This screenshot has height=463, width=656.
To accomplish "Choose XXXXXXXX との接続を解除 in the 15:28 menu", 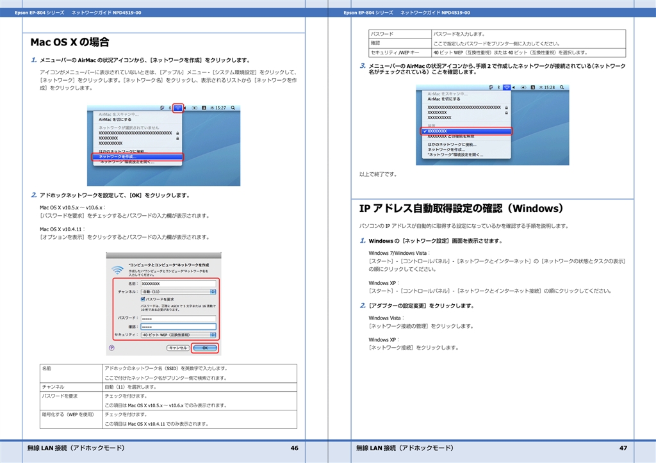I will click(x=451, y=136).
